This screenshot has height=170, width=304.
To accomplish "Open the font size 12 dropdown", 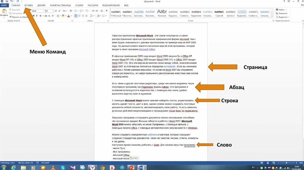I will tap(53, 11).
